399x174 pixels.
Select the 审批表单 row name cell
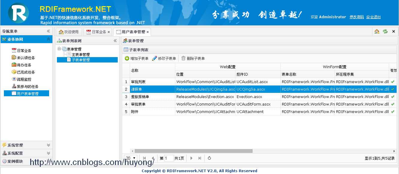(152, 104)
